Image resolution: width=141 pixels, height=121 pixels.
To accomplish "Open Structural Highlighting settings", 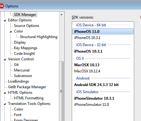I will pos(39,37).
